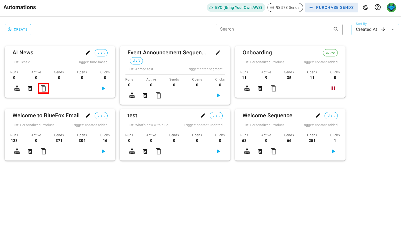401x247 pixels.
Task: Click the active badge on Onboarding
Action: [x=330, y=53]
